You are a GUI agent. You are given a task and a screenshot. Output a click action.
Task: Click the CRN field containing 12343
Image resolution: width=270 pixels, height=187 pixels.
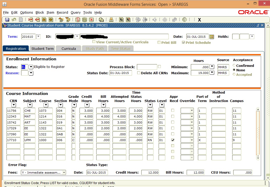point(13,116)
